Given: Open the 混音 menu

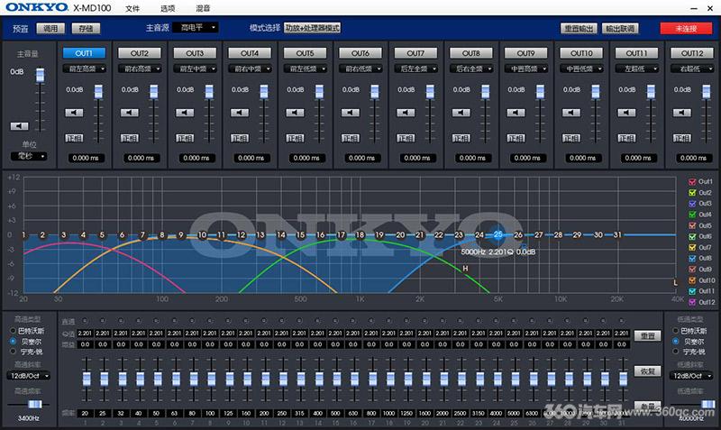Looking at the screenshot, I should (x=204, y=8).
